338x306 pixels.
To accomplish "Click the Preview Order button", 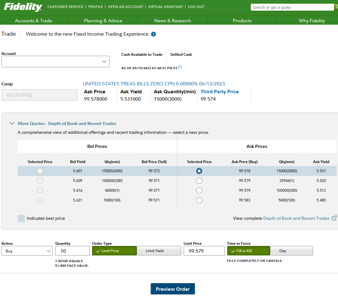I will coord(173,289).
